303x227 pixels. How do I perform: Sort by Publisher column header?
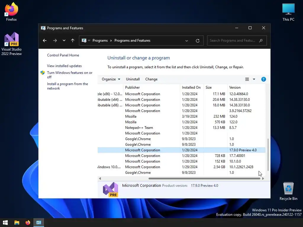(151, 87)
